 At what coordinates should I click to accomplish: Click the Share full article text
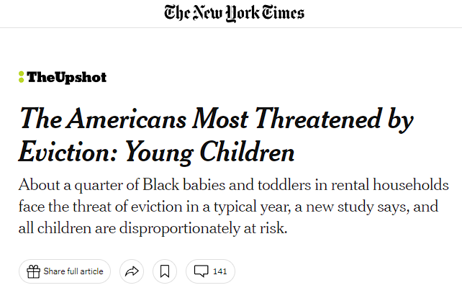click(73, 271)
